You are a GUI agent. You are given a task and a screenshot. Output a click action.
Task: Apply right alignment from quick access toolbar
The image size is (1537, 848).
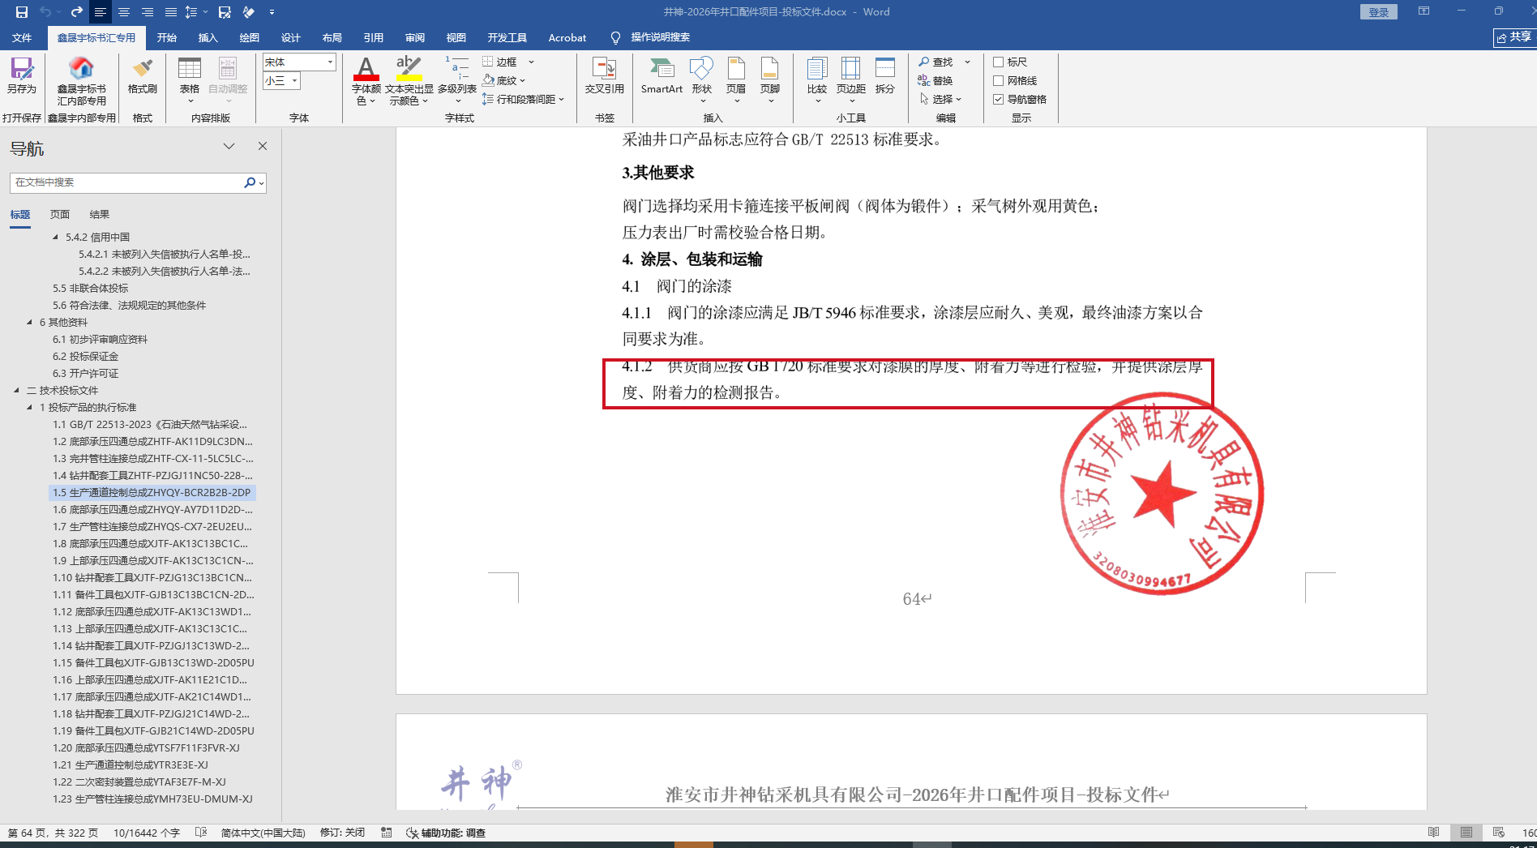(148, 12)
